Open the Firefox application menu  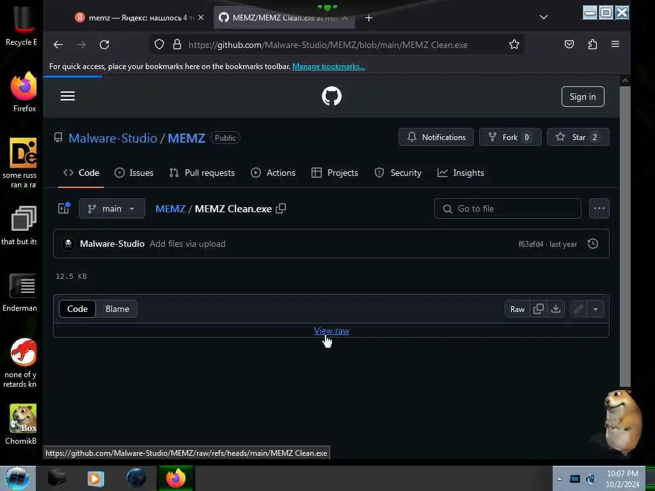[615, 44]
